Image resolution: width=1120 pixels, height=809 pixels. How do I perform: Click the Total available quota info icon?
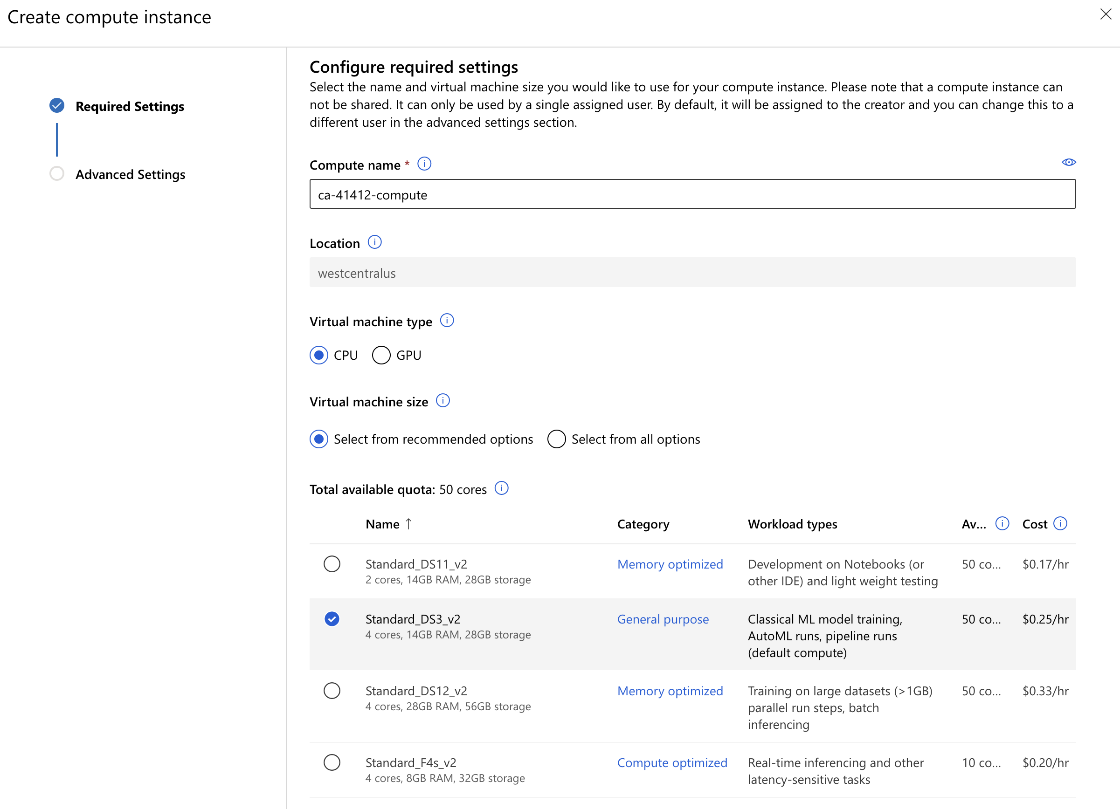(x=501, y=488)
